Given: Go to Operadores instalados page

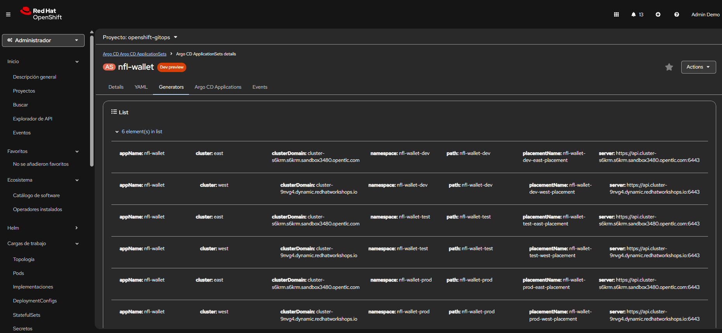Looking at the screenshot, I should coord(37,209).
